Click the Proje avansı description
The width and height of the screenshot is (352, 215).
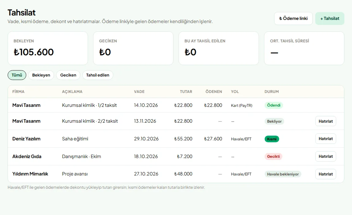point(75,174)
